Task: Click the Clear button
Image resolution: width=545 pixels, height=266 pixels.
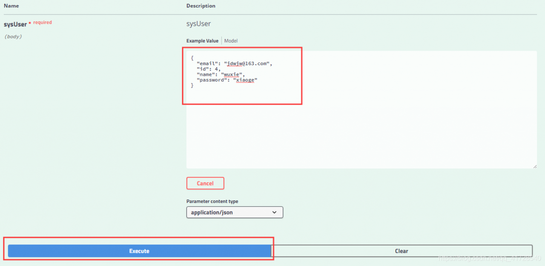Action: coord(402,251)
